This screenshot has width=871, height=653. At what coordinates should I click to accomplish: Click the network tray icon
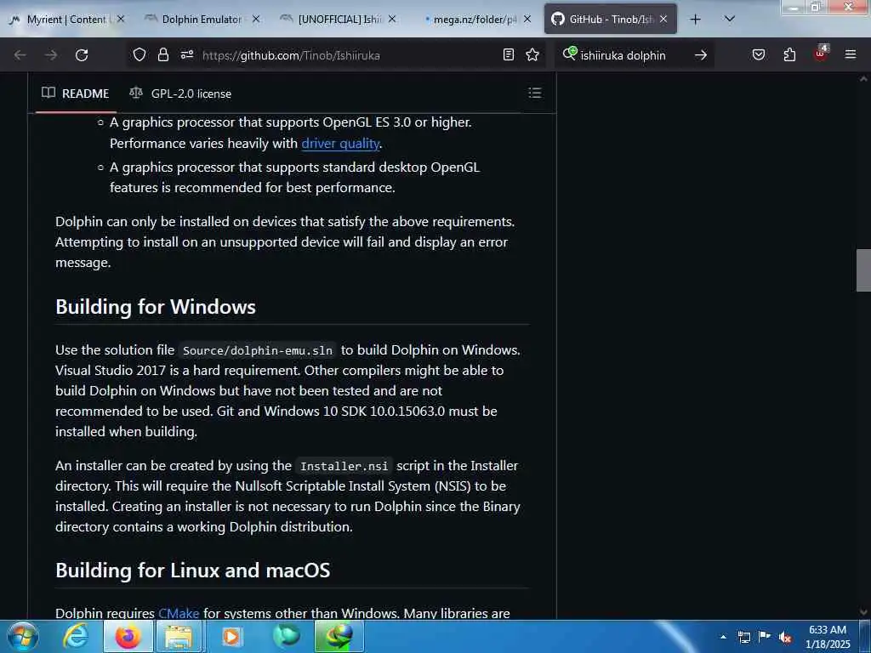click(x=743, y=637)
